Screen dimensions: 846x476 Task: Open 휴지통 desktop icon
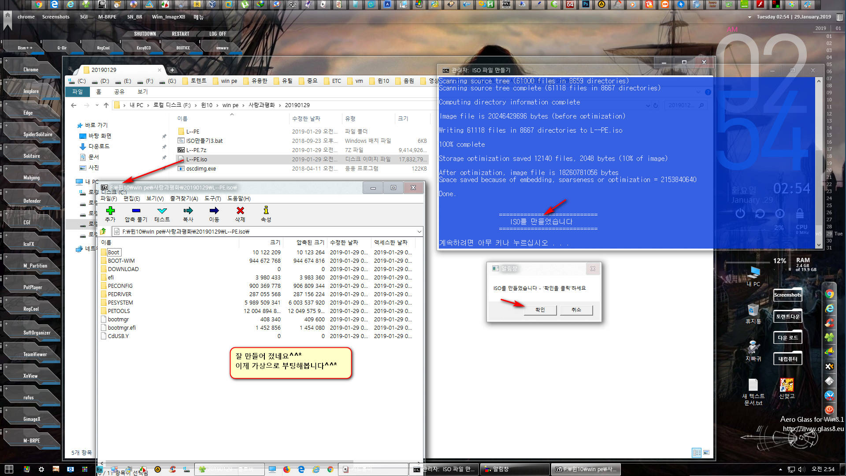coord(753,314)
